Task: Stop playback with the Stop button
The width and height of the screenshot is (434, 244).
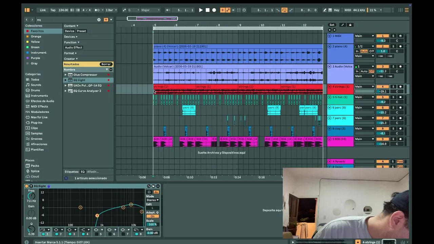Action: pyautogui.click(x=208, y=10)
